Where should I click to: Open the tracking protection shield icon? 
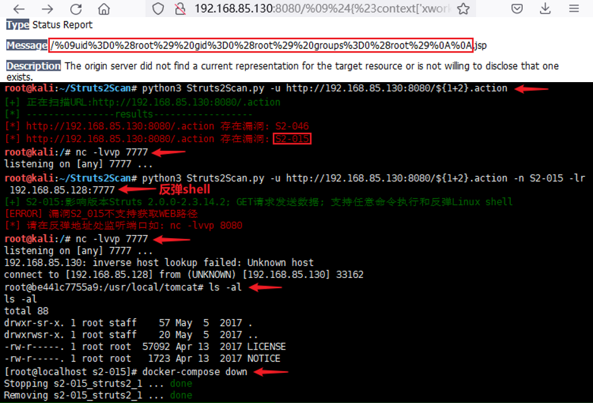(158, 9)
